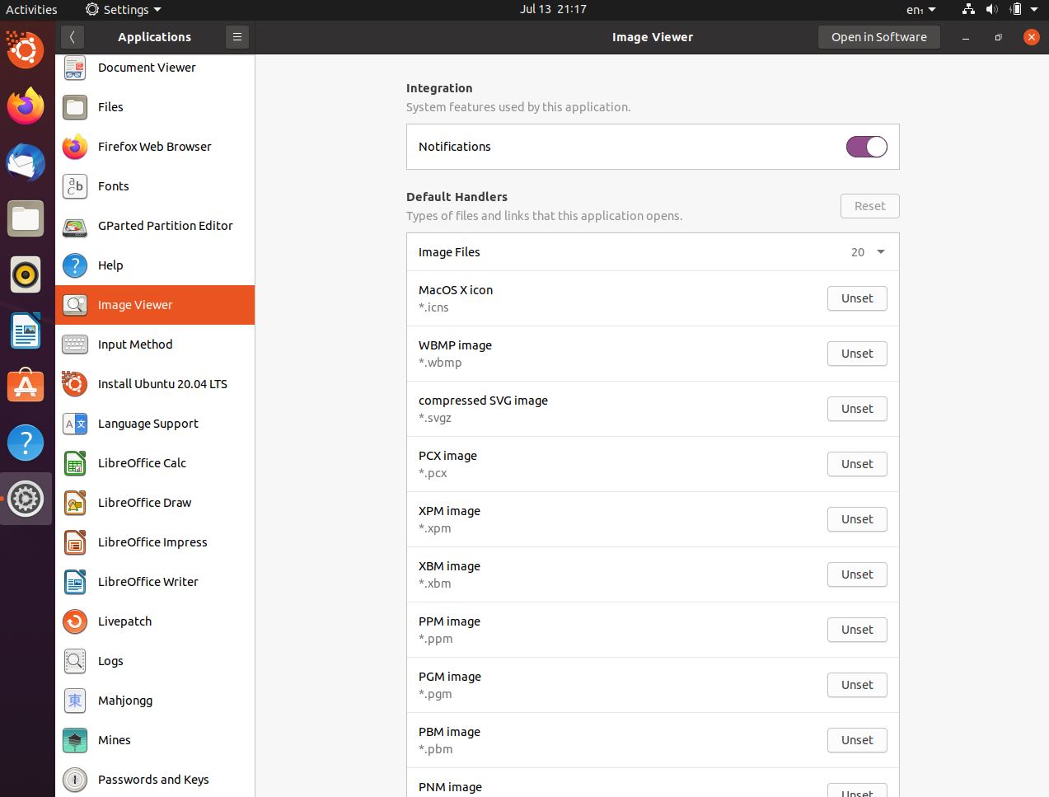
Task: Open the hamburger menu in Applications header
Action: pyautogui.click(x=237, y=37)
